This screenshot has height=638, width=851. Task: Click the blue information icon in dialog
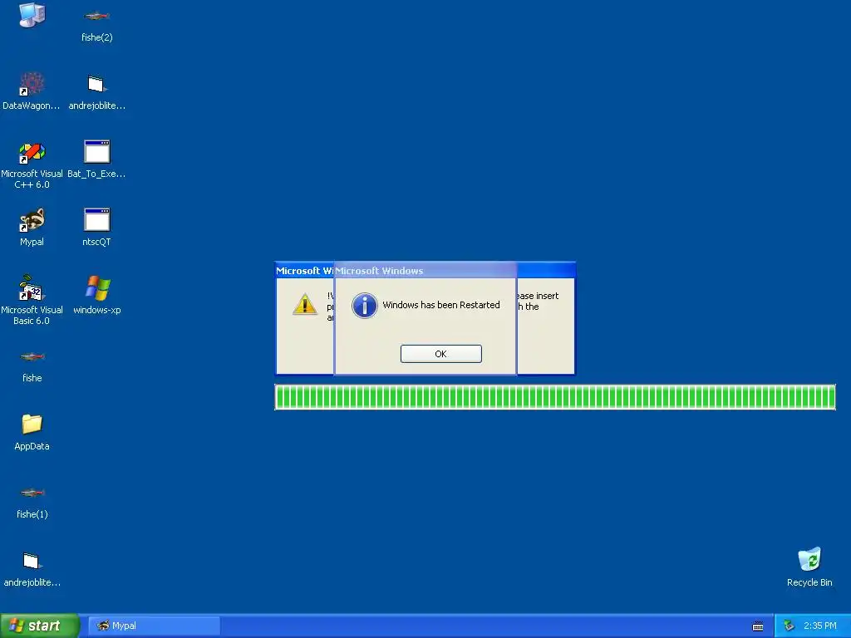point(365,306)
